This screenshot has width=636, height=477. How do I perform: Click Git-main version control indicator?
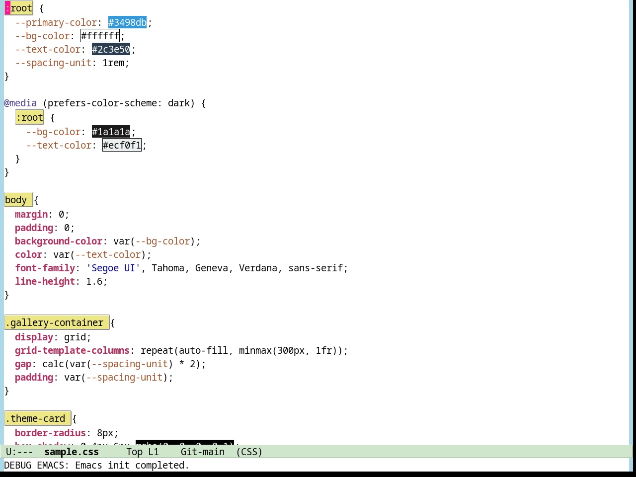pos(203,452)
